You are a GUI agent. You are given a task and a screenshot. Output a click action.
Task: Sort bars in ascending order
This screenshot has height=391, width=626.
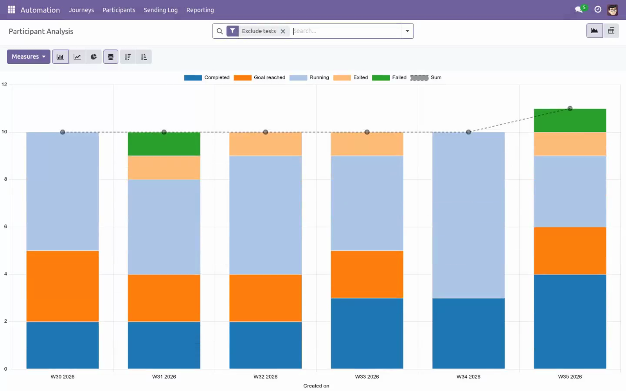tap(144, 57)
